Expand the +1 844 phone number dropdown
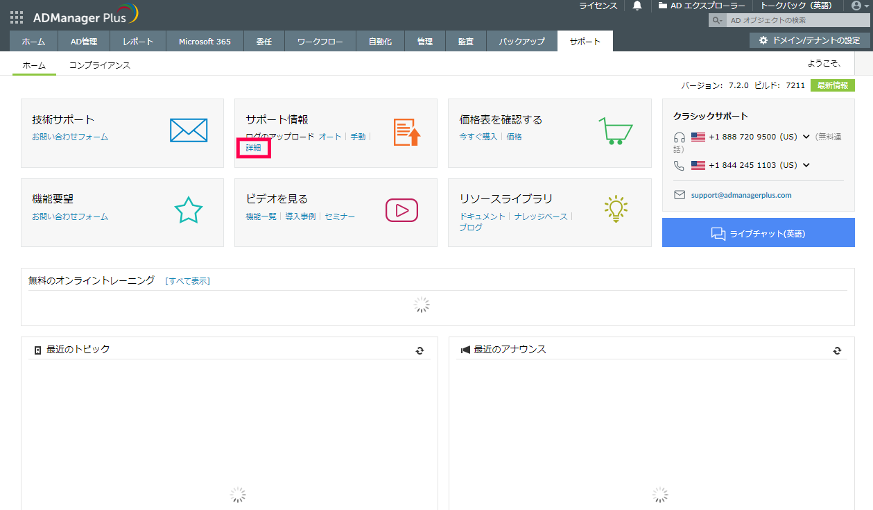The height and width of the screenshot is (510, 873). 806,165
